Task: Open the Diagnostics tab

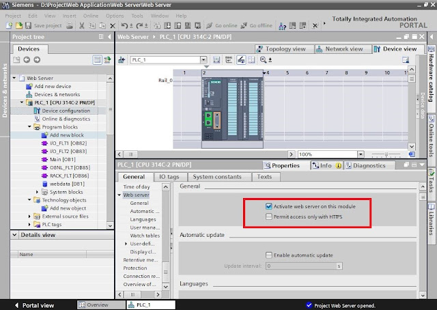Action: point(369,166)
